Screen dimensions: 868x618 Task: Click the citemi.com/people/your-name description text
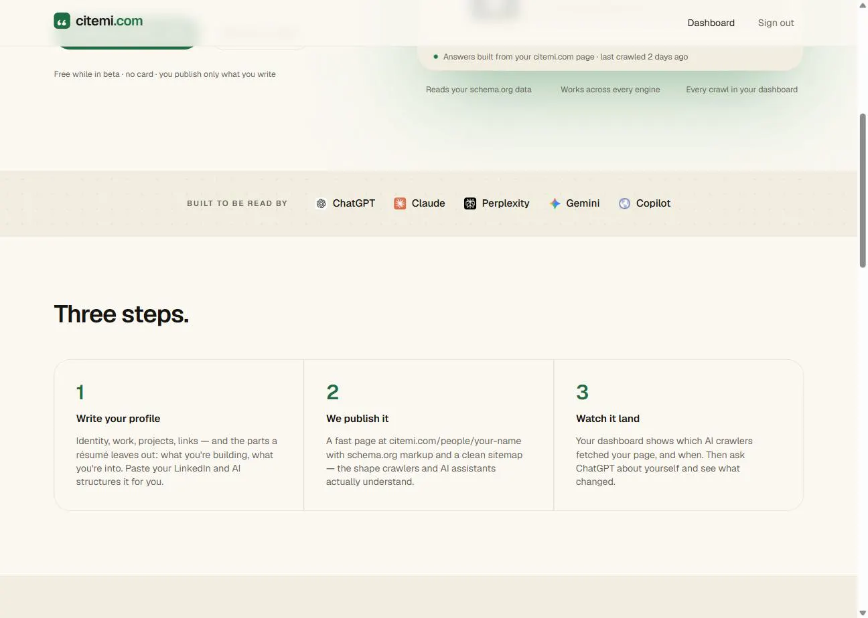point(425,461)
